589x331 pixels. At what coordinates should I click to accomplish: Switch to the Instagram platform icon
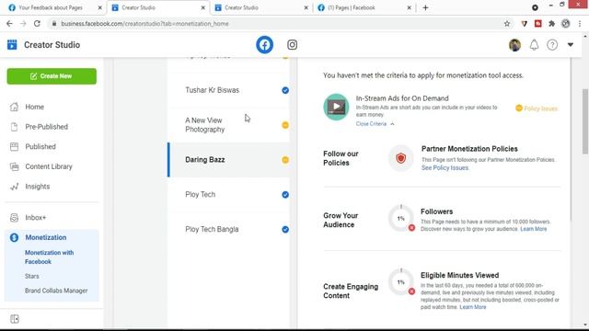[x=293, y=45]
